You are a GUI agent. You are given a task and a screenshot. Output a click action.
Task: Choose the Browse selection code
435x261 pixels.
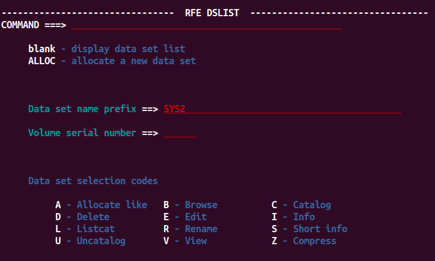(190, 205)
